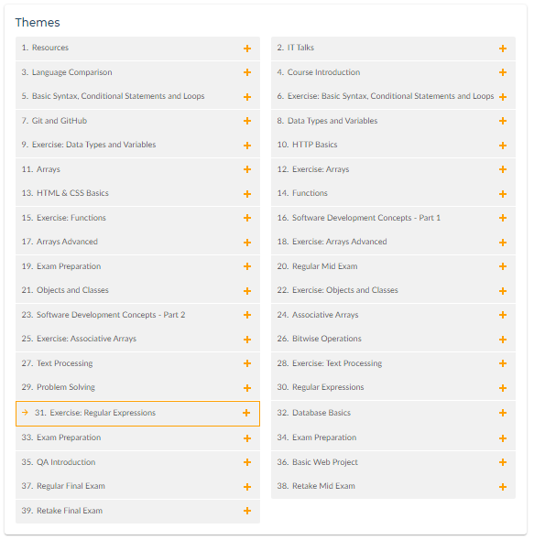The width and height of the screenshot is (534, 540).
Task: Click plus icon next to Retake Final Exam
Action: point(246,511)
